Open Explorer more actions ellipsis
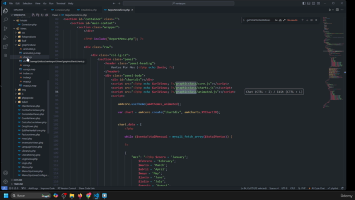This screenshot has height=200, width=355. click(x=45, y=10)
